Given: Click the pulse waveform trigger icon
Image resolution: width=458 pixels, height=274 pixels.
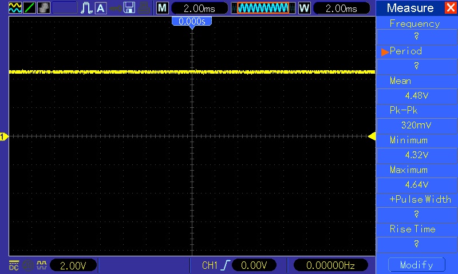Looking at the screenshot, I should pos(86,8).
